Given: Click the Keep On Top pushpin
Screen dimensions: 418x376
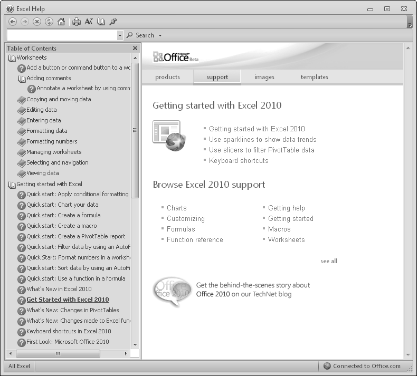Looking at the screenshot, I should coord(113,22).
